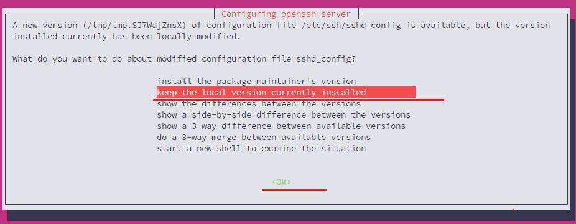Screen dimensions: 576x224
Task: Select the side-by-side difference option
Action: [x=284, y=115]
